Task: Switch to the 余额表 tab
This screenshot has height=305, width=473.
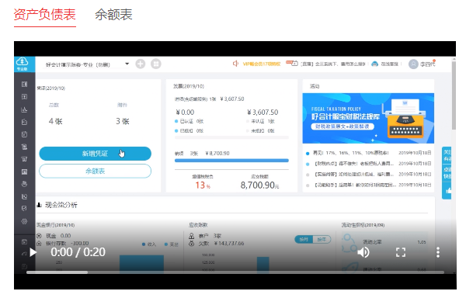Action: coord(113,15)
